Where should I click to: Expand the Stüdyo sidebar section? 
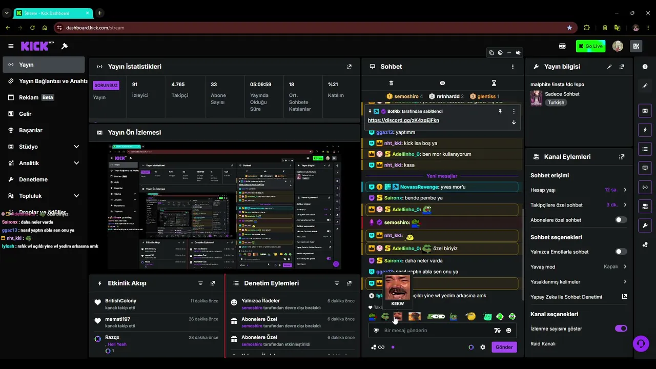(76, 147)
